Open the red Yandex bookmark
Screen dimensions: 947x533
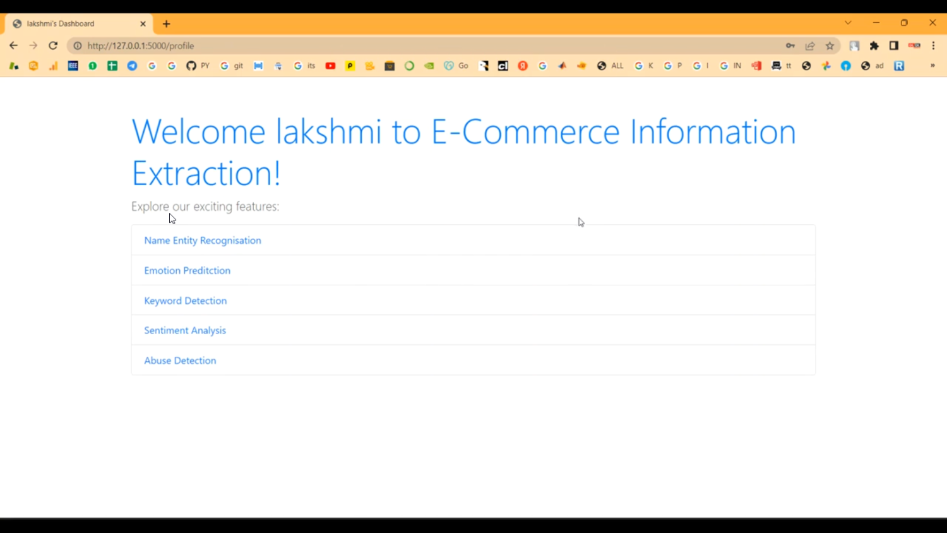click(x=523, y=66)
